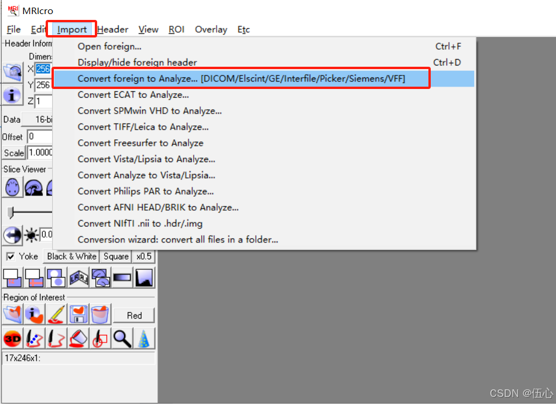Click the left arrow contrast icon
556x404 pixels.
(12, 235)
